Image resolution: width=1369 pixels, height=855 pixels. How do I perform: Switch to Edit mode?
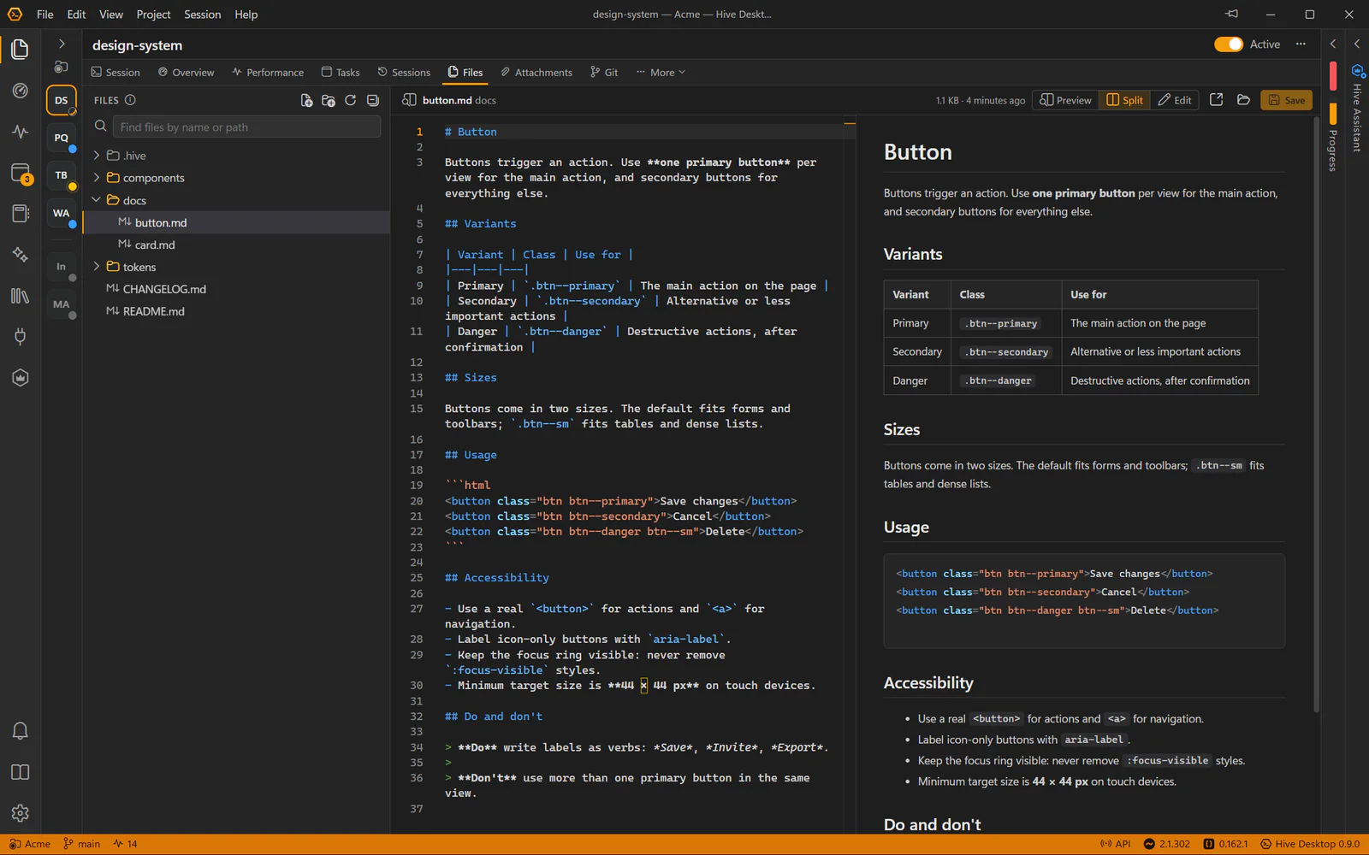(1174, 100)
